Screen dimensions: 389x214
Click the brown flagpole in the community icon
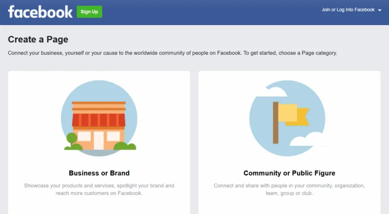[x=276, y=122]
